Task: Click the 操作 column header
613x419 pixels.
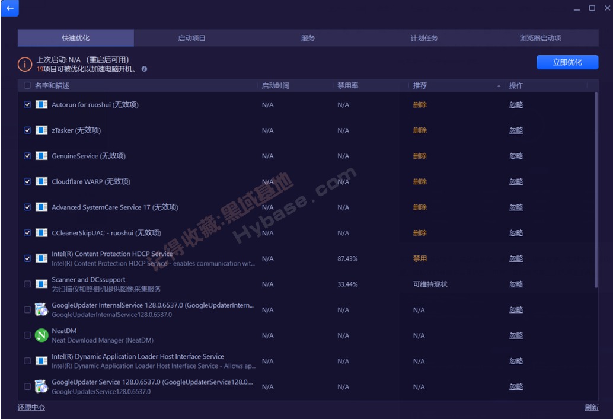Action: click(516, 85)
